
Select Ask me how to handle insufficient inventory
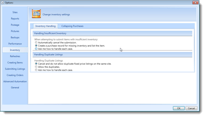click(36, 49)
